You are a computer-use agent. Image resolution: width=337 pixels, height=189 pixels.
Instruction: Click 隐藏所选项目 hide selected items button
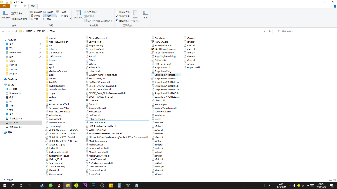(135, 16)
